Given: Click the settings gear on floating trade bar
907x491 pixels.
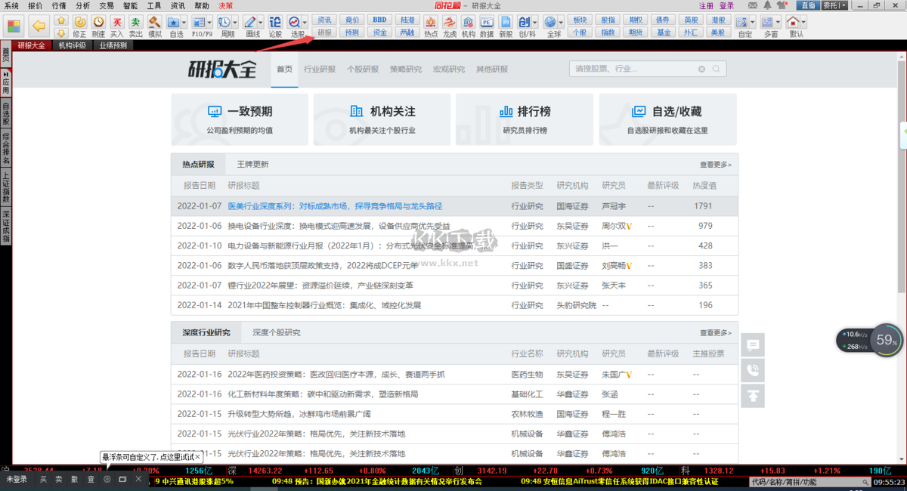Looking at the screenshot, I should 107,479.
